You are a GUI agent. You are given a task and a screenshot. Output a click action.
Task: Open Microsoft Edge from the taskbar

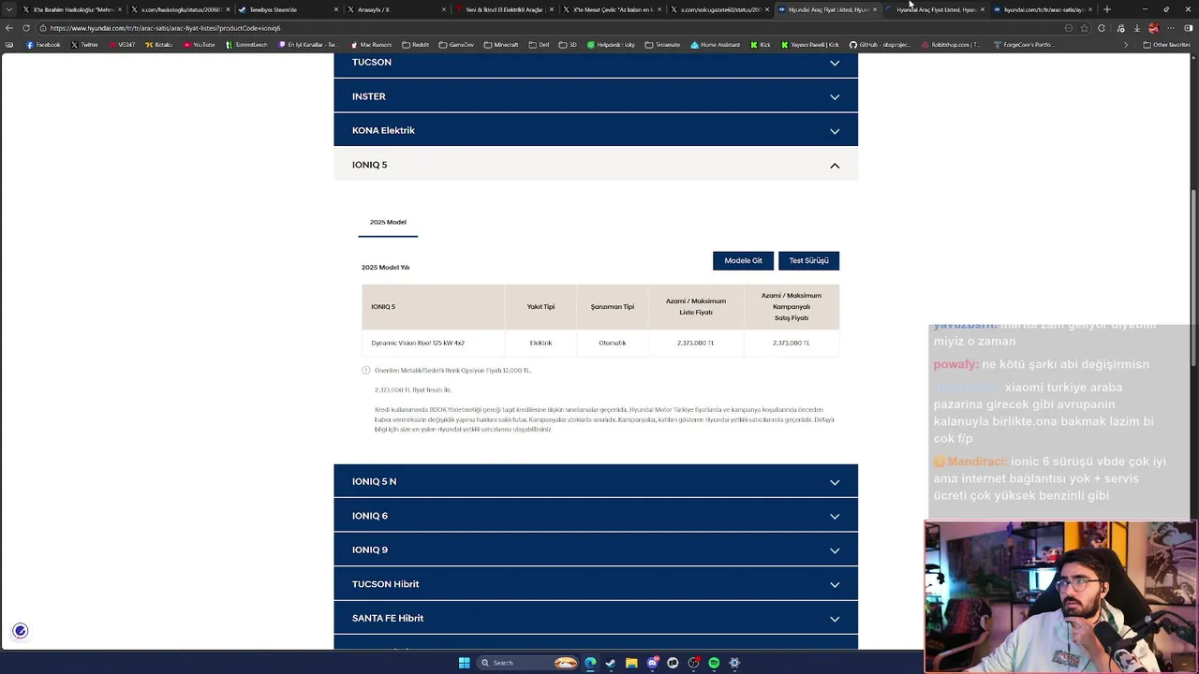point(590,663)
